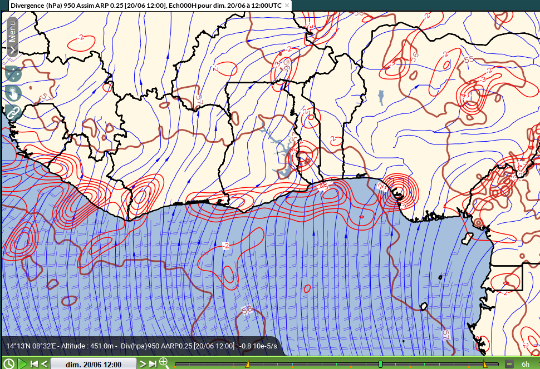Step back one time step
Viewport: 540px width, 369px height.
[45, 363]
